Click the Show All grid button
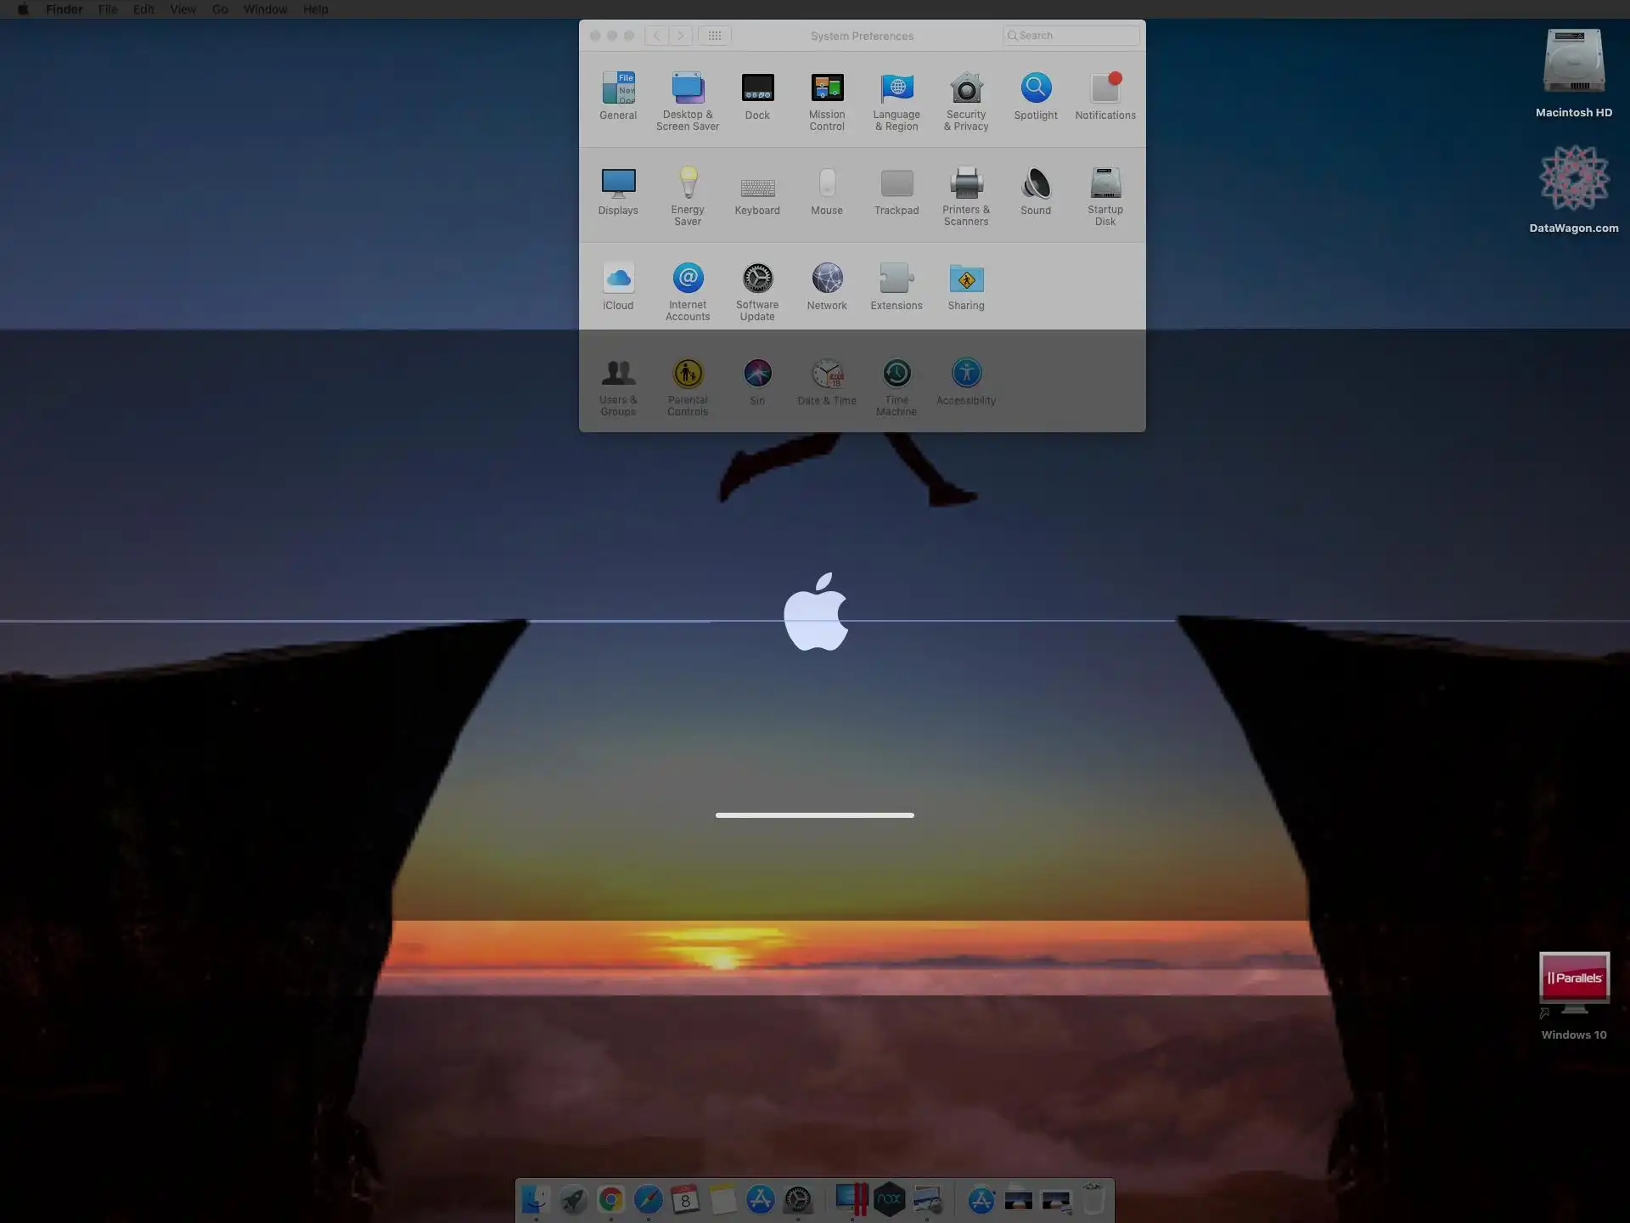 pyautogui.click(x=715, y=36)
